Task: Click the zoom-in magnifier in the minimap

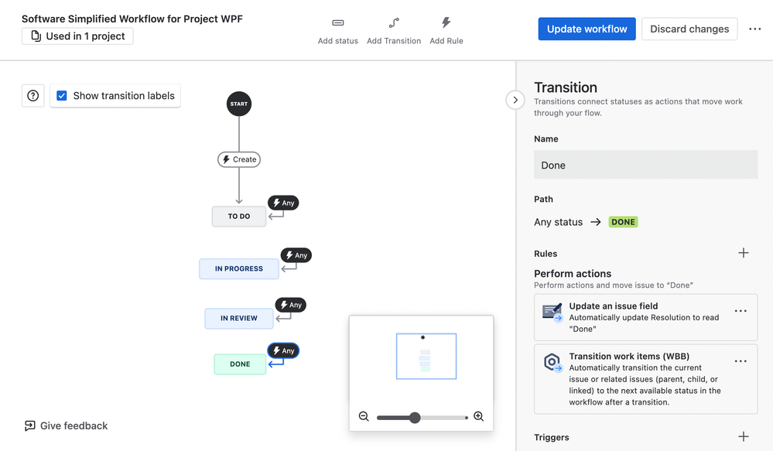Action: click(478, 416)
